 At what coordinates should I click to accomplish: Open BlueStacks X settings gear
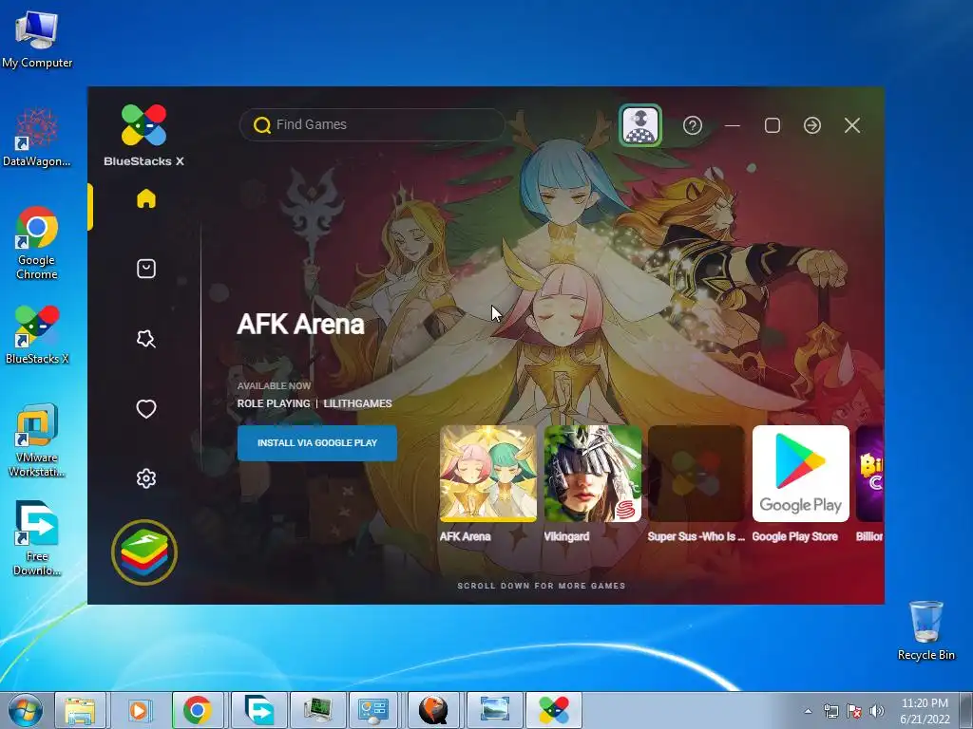[x=146, y=478]
